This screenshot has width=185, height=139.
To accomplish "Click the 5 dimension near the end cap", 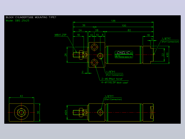I will [x=152, y=39].
